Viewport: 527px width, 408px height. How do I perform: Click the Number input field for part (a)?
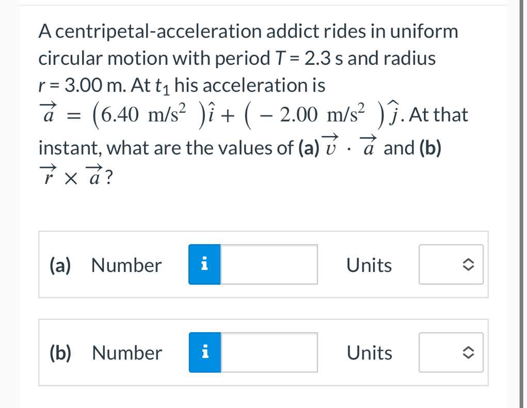click(268, 264)
